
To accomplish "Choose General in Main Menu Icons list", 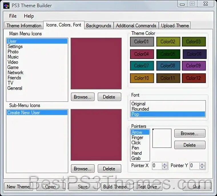I will coord(37,88).
